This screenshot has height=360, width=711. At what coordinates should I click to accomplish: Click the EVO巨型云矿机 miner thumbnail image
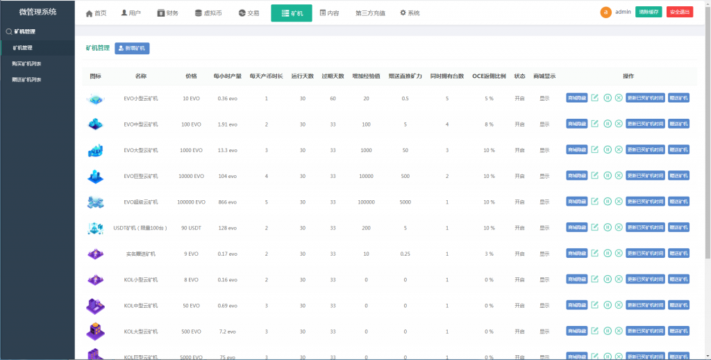click(95, 177)
